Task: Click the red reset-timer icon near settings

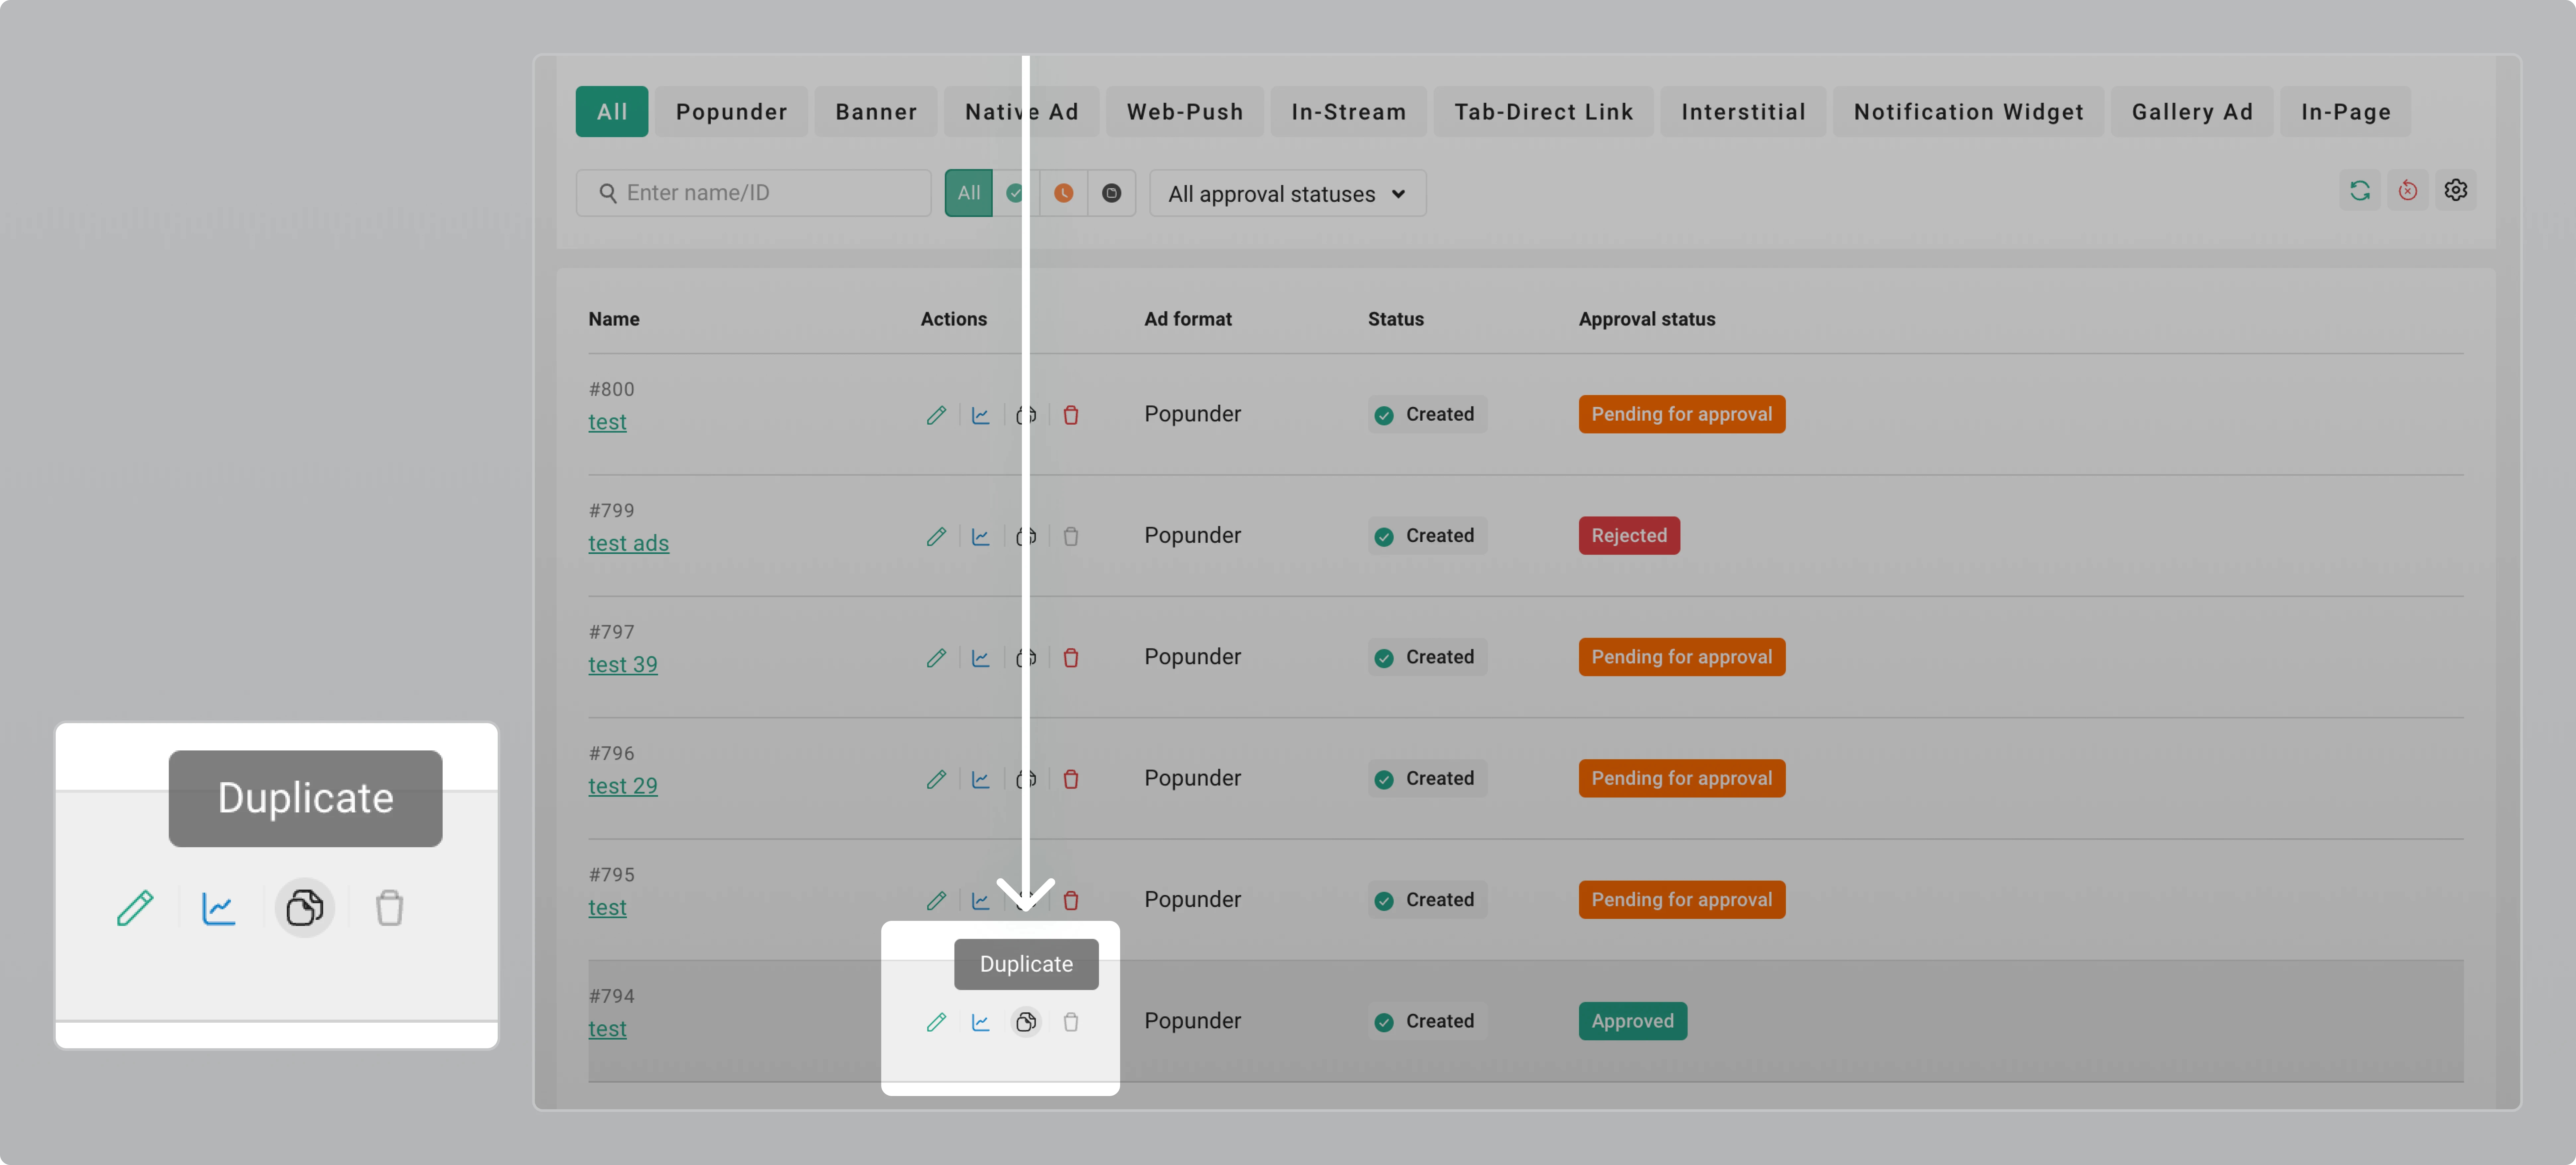Action: (x=2408, y=190)
